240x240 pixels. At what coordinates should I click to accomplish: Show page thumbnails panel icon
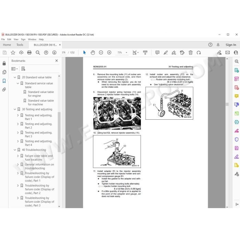[x=4, y=72]
